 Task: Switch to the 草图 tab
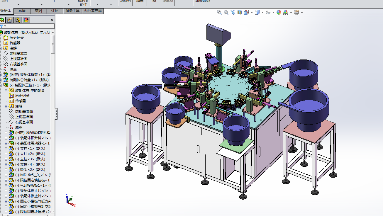[38, 11]
